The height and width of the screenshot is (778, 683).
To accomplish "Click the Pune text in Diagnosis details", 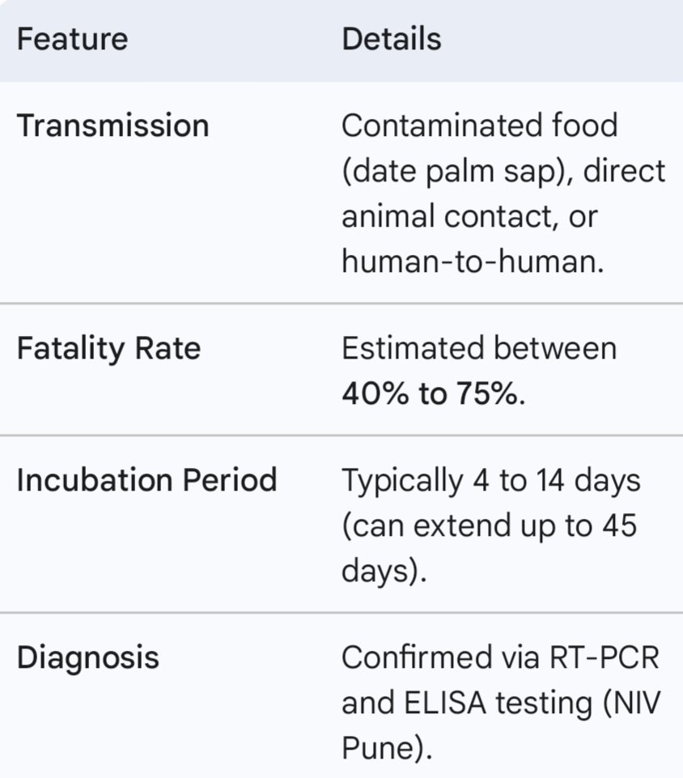I will (380, 748).
